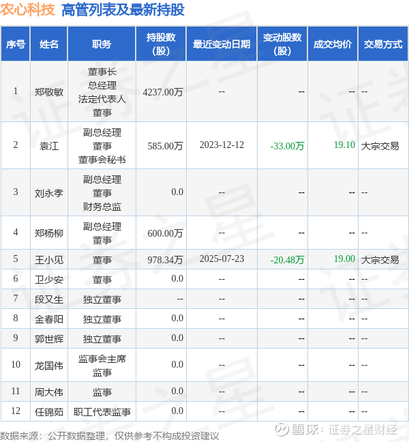This screenshot has height=442, width=409.
Task: Click the 0.0 holding in 卫少安's row
Action: click(177, 278)
